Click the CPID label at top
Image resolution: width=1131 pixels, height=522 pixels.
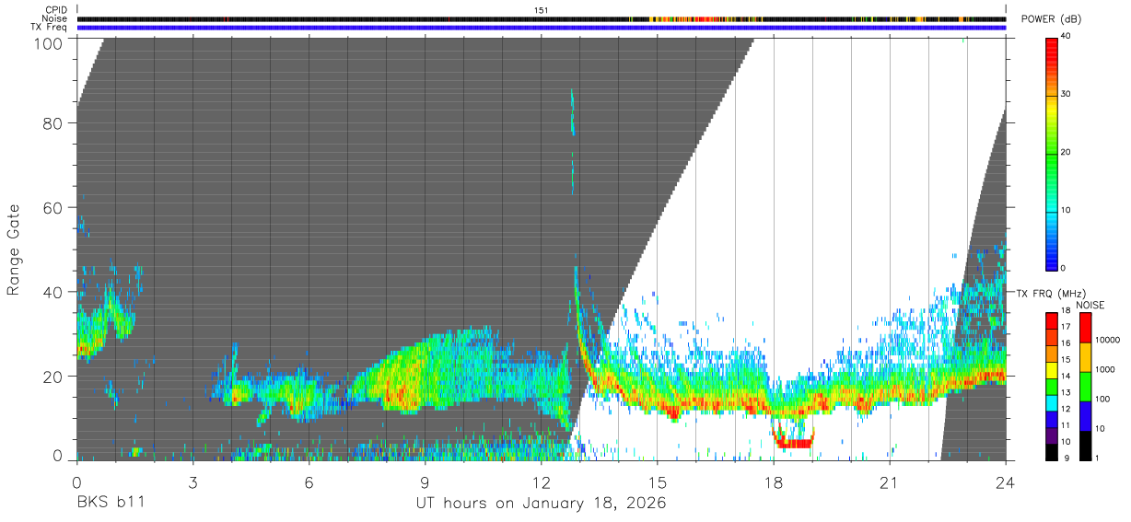point(56,10)
